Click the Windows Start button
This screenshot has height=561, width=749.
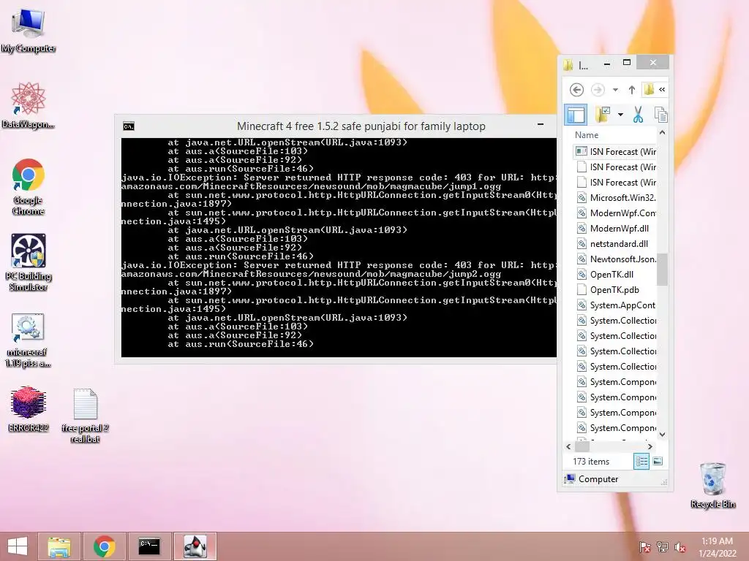click(18, 546)
